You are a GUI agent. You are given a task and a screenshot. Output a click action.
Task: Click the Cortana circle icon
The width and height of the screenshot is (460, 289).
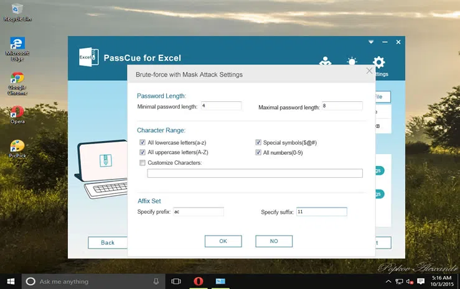click(31, 282)
